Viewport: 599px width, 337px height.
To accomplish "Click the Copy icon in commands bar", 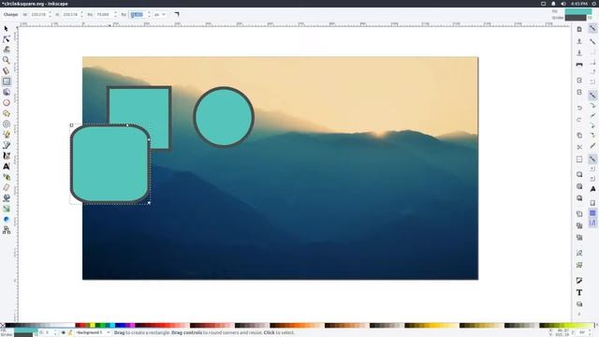I will tap(579, 135).
